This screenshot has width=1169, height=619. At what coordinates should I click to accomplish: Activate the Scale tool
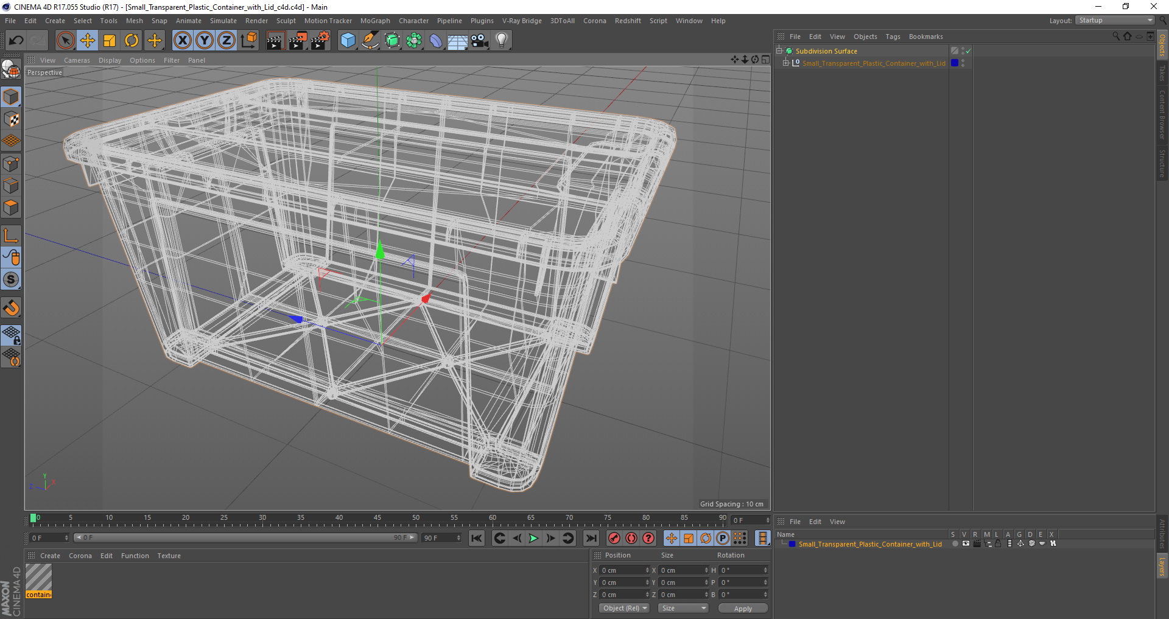coord(110,41)
